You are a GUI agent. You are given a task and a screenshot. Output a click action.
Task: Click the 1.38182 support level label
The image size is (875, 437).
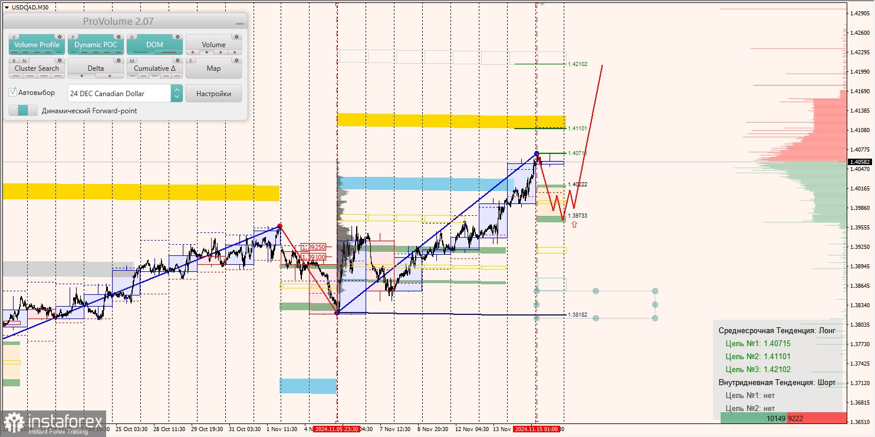[x=577, y=315]
